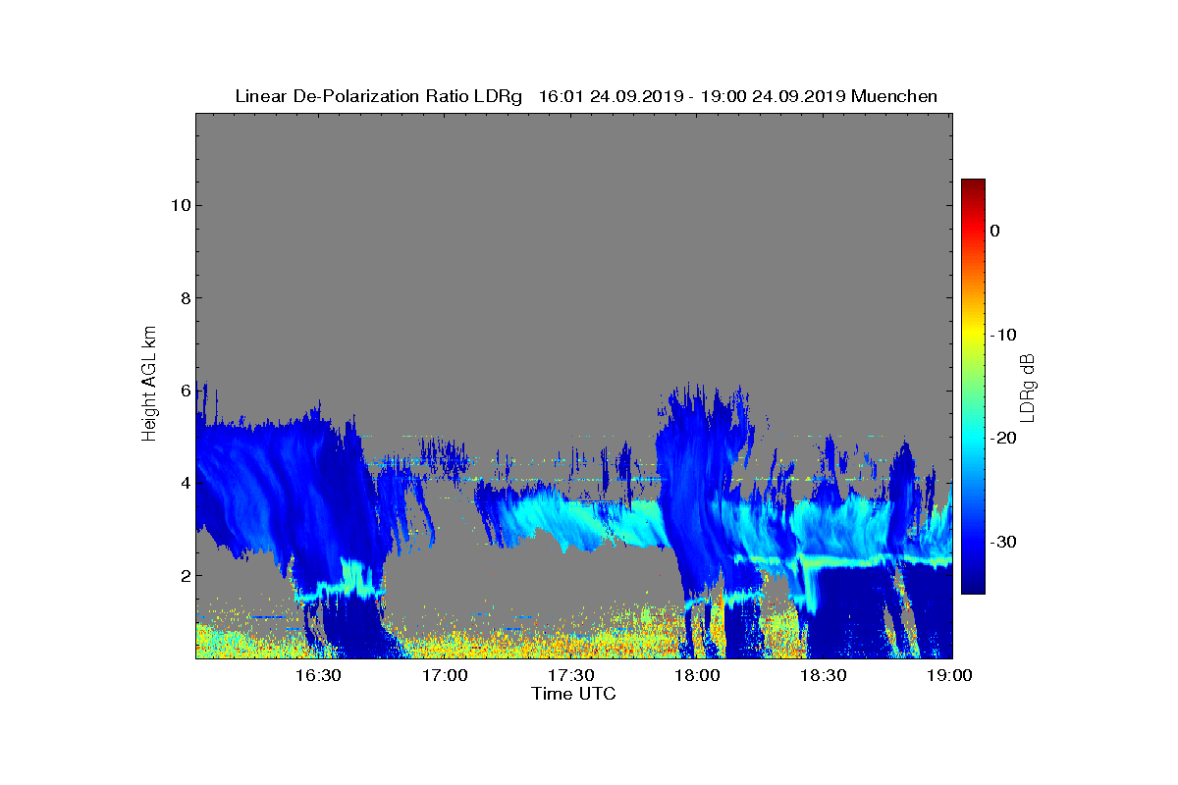This screenshot has height=785, width=1178.
Task: Click the colorbar value label -10
Action: pyautogui.click(x=1002, y=335)
